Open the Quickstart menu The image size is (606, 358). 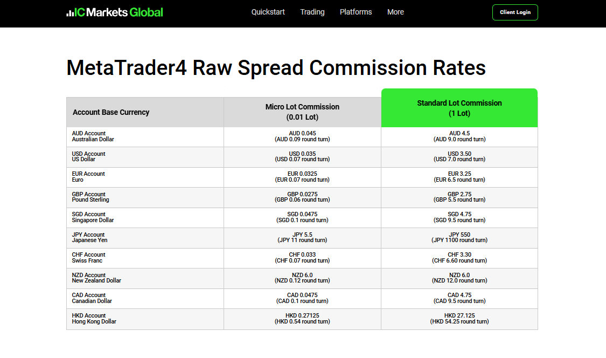point(268,11)
